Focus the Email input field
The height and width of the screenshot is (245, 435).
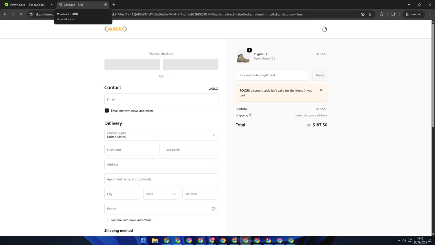tap(161, 99)
